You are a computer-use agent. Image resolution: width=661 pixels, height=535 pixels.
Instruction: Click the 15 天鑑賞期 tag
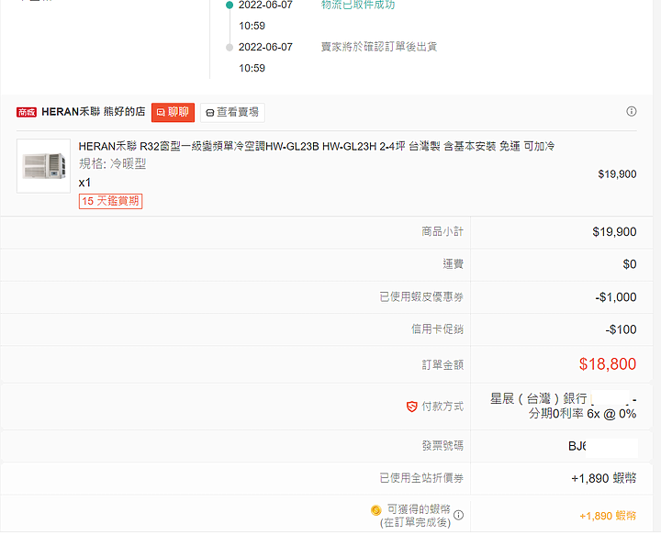pos(110,201)
